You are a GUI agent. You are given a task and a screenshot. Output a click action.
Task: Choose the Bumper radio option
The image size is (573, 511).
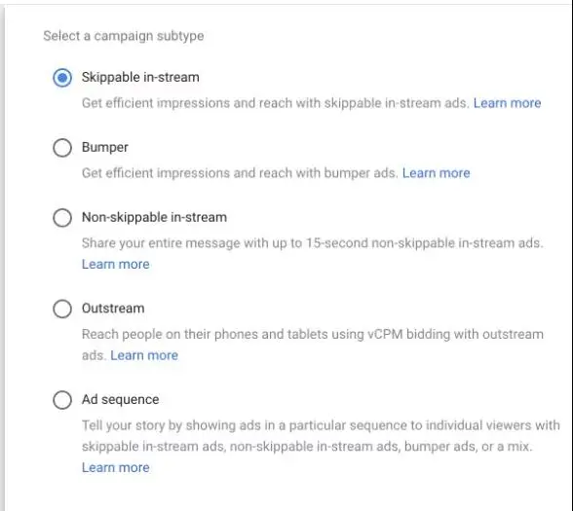pos(62,148)
